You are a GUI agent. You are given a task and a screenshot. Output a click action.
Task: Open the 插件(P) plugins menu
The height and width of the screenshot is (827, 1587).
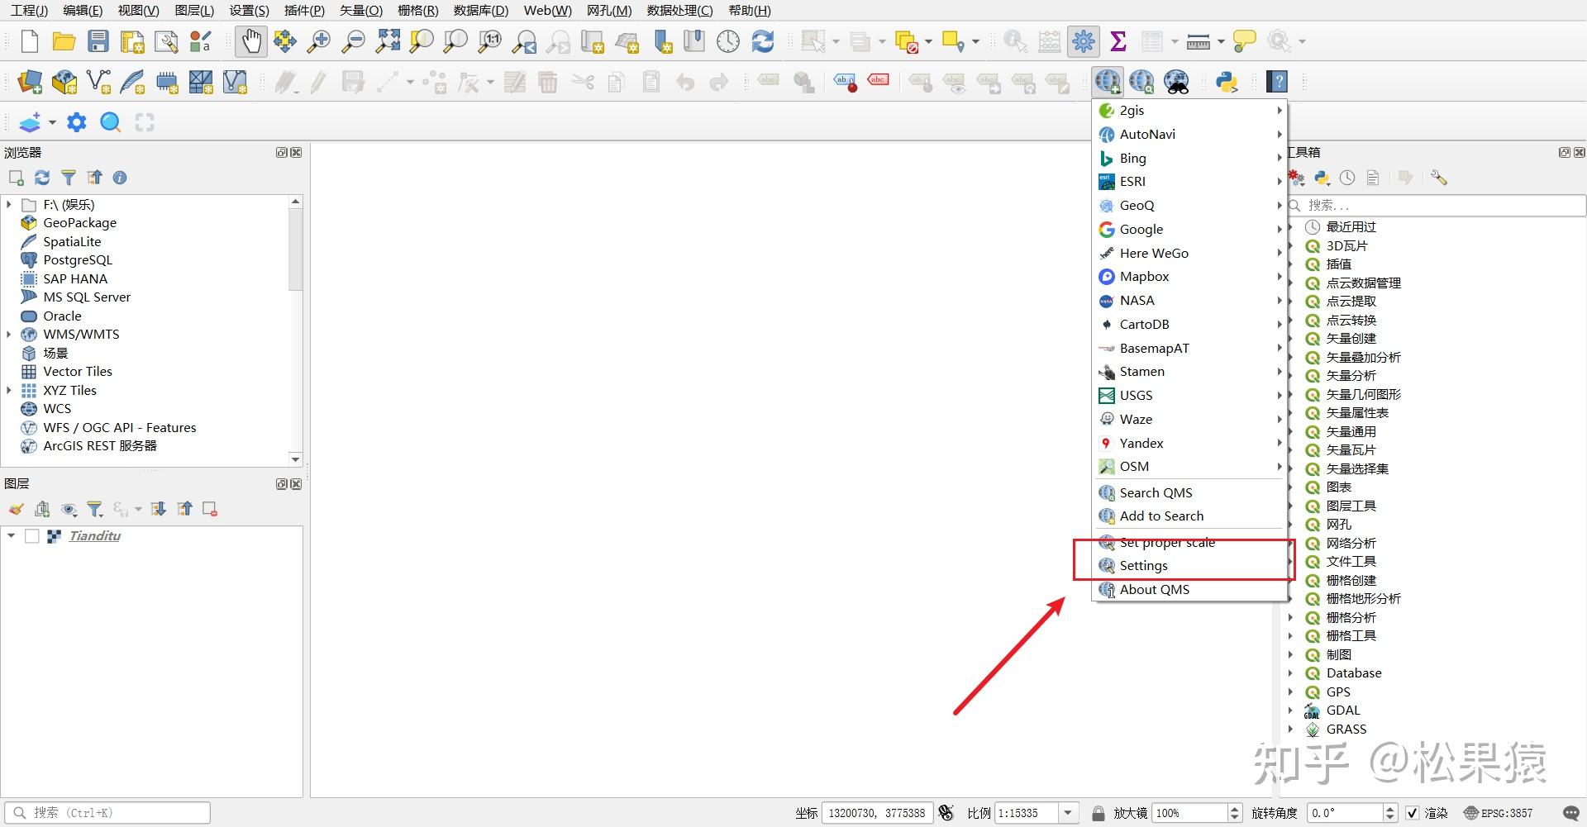tap(304, 11)
